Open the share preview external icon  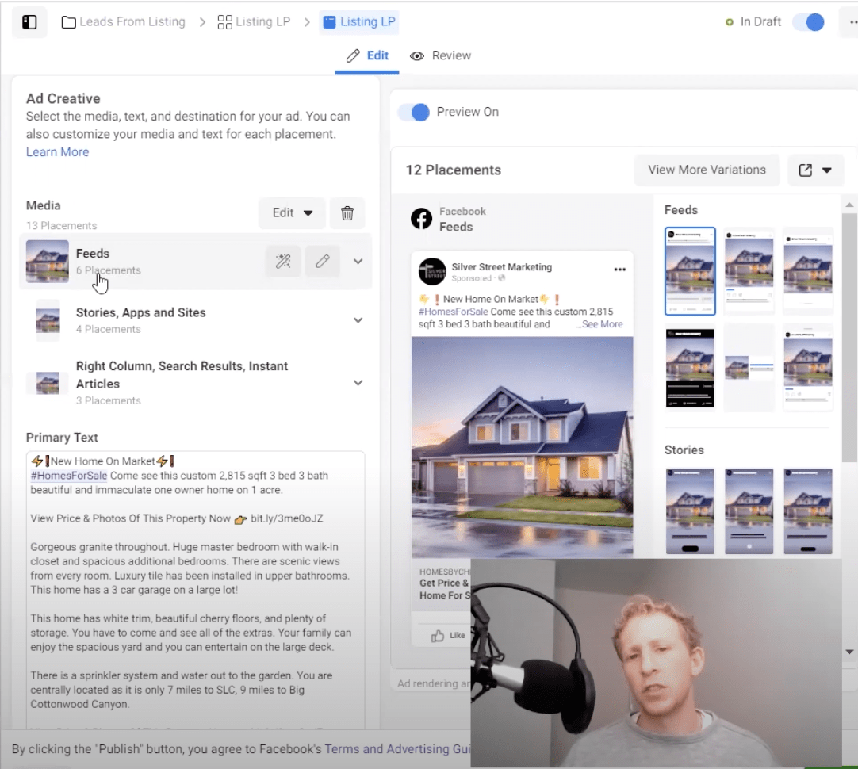pyautogui.click(x=806, y=170)
